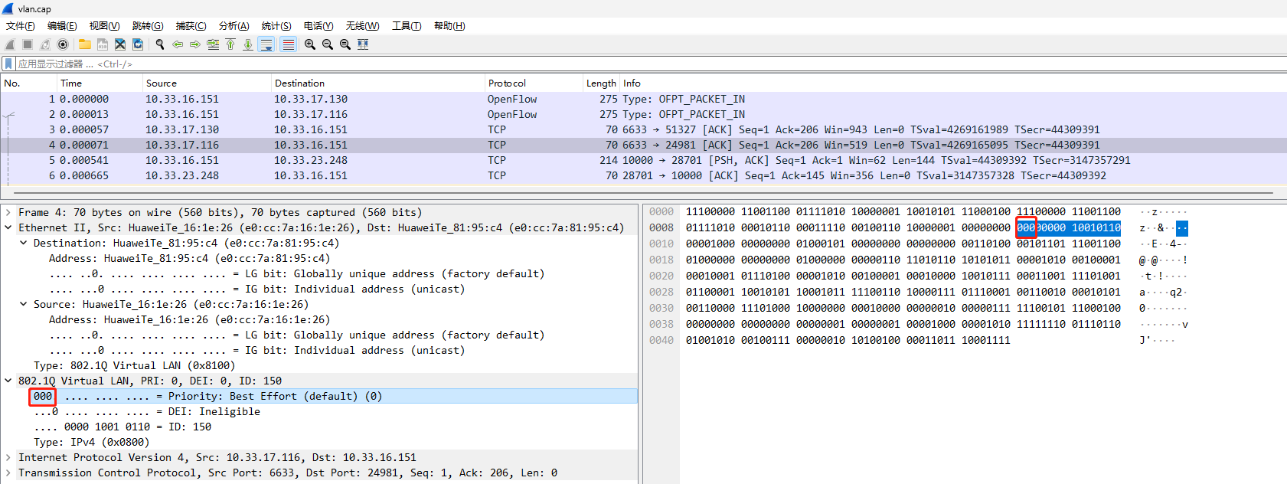Stop the running capture

pyautogui.click(x=28, y=44)
